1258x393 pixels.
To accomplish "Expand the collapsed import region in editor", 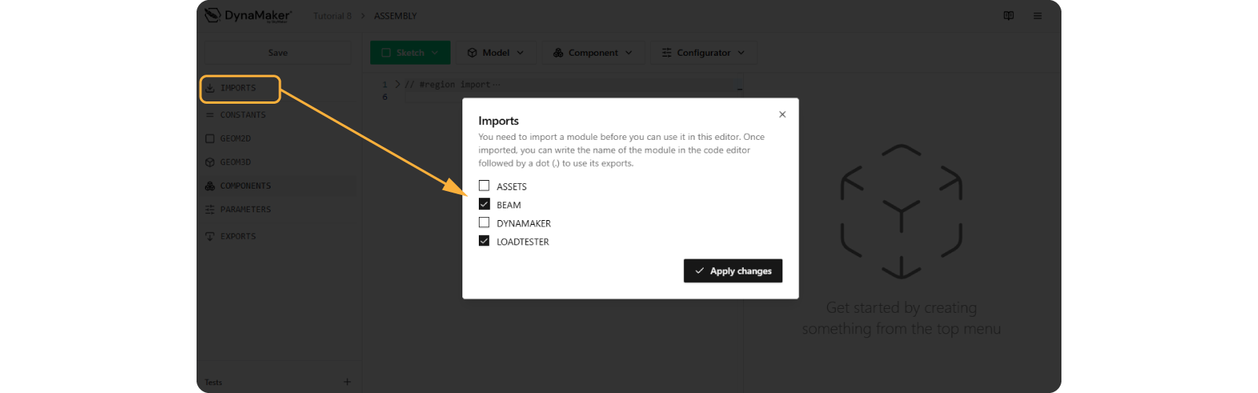I will pyautogui.click(x=397, y=84).
